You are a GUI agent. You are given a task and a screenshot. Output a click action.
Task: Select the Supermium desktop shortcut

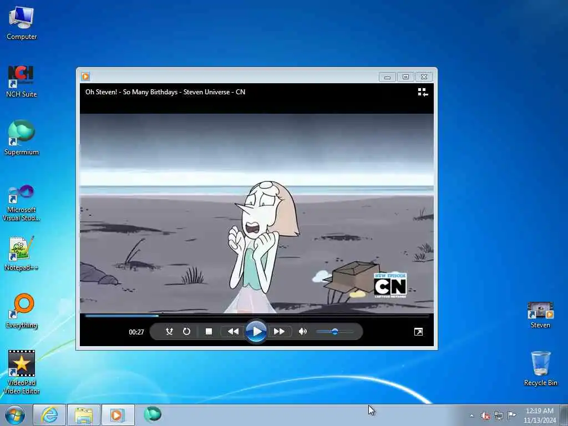pos(22,138)
